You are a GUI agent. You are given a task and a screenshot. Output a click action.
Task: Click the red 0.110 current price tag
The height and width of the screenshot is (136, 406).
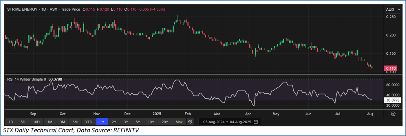tap(390, 68)
